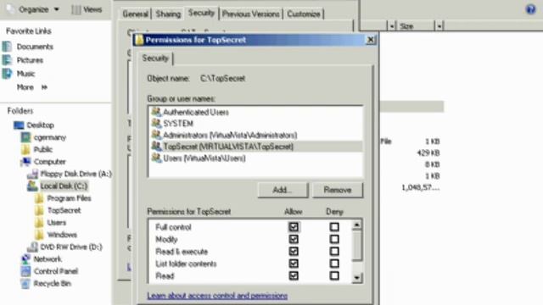
Task: Uncheck Allow for Read permission
Action: click(x=294, y=275)
